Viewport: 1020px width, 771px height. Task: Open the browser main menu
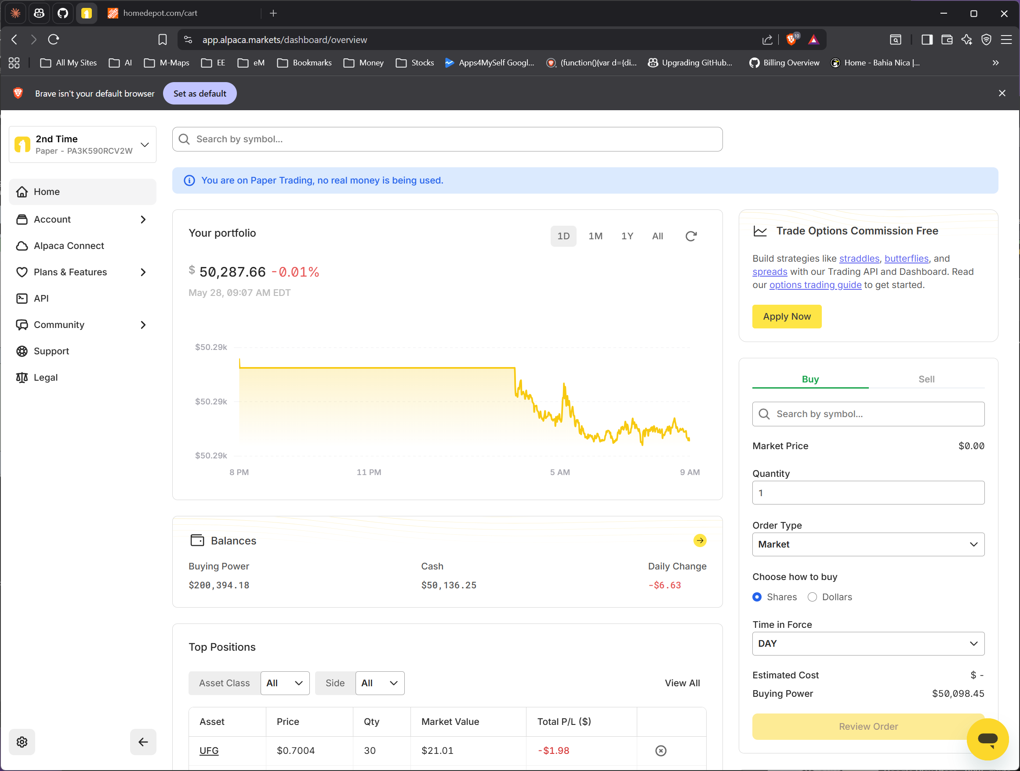(x=1006, y=40)
